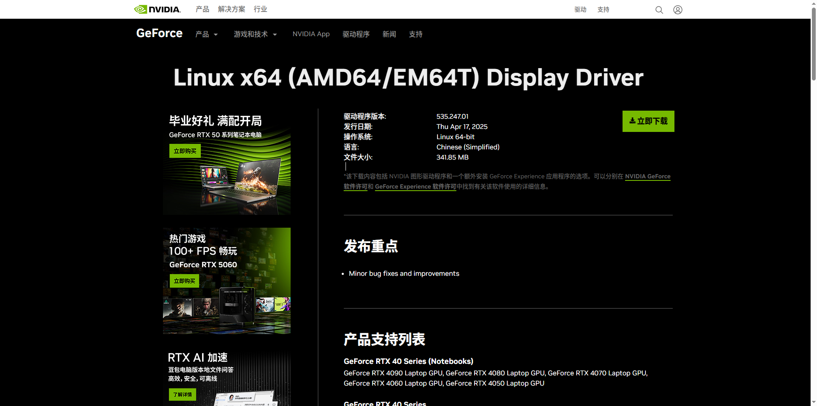Open the GeForce Experience 软件许可 link
The height and width of the screenshot is (406, 817).
click(x=415, y=187)
